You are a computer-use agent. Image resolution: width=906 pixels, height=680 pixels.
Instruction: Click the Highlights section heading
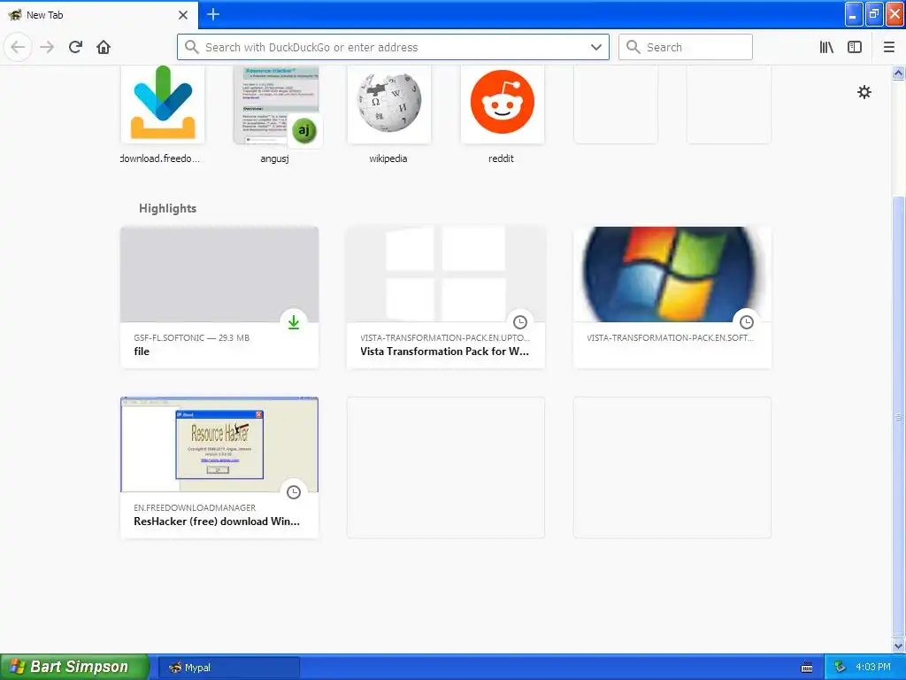(167, 208)
